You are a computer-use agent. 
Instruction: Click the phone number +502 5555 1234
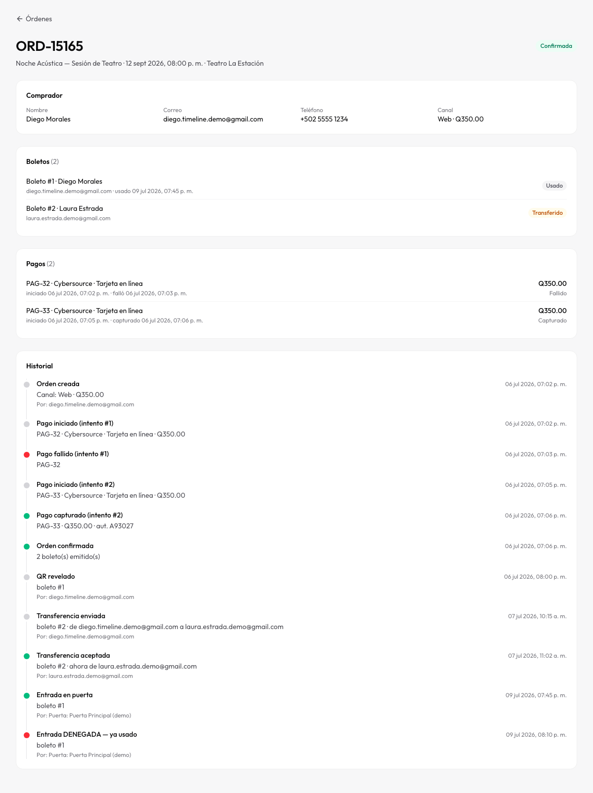tap(324, 119)
